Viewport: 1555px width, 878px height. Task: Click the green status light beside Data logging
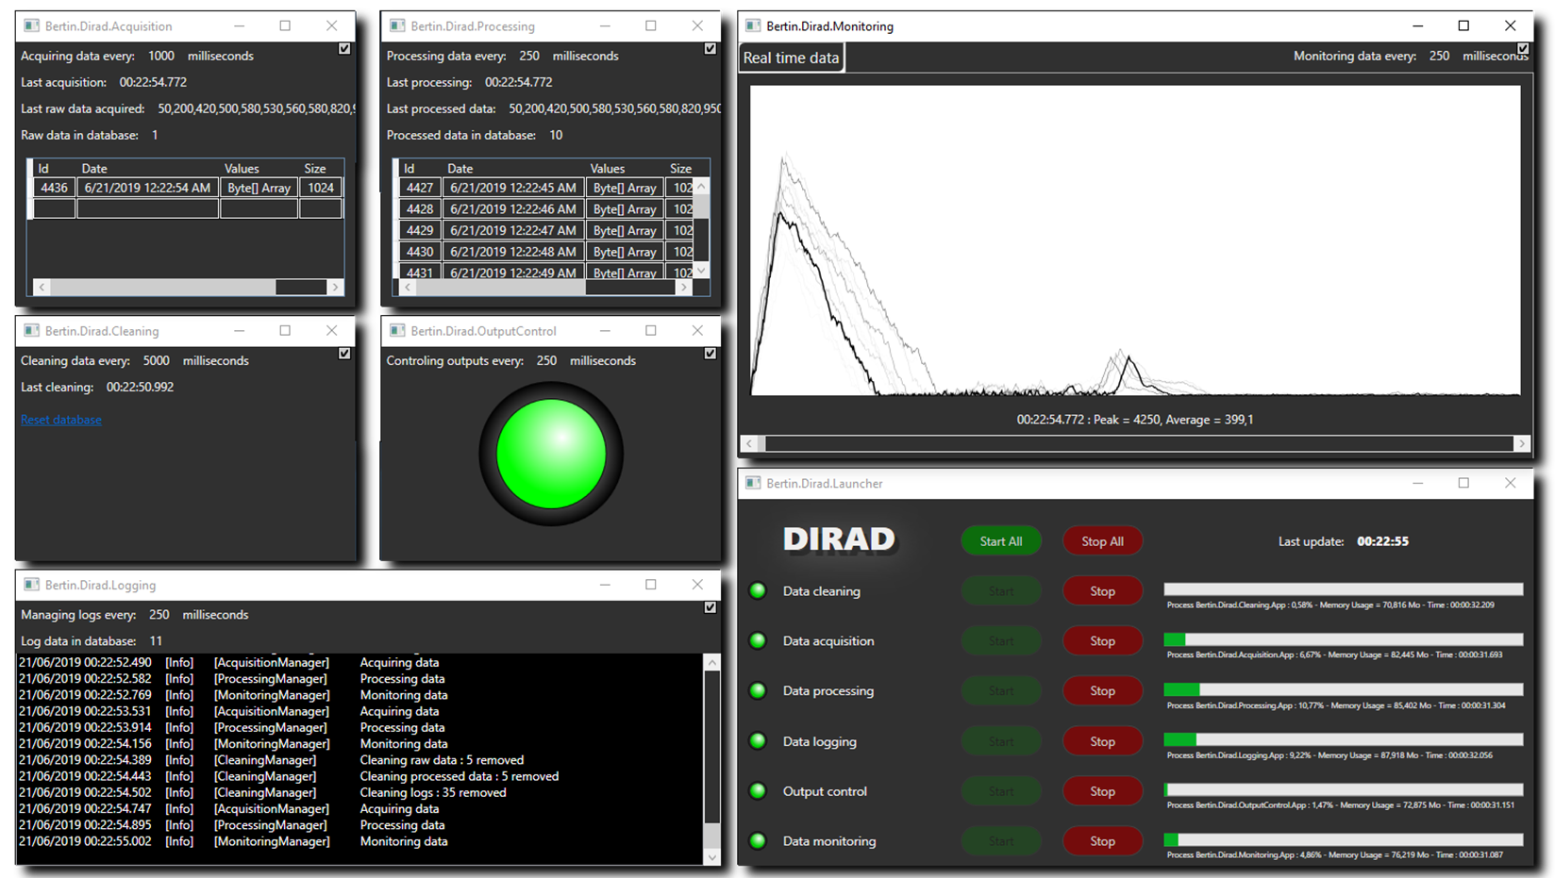(x=758, y=741)
